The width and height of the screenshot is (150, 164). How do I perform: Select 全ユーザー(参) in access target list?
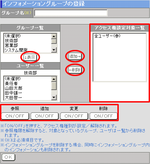tap(107, 36)
